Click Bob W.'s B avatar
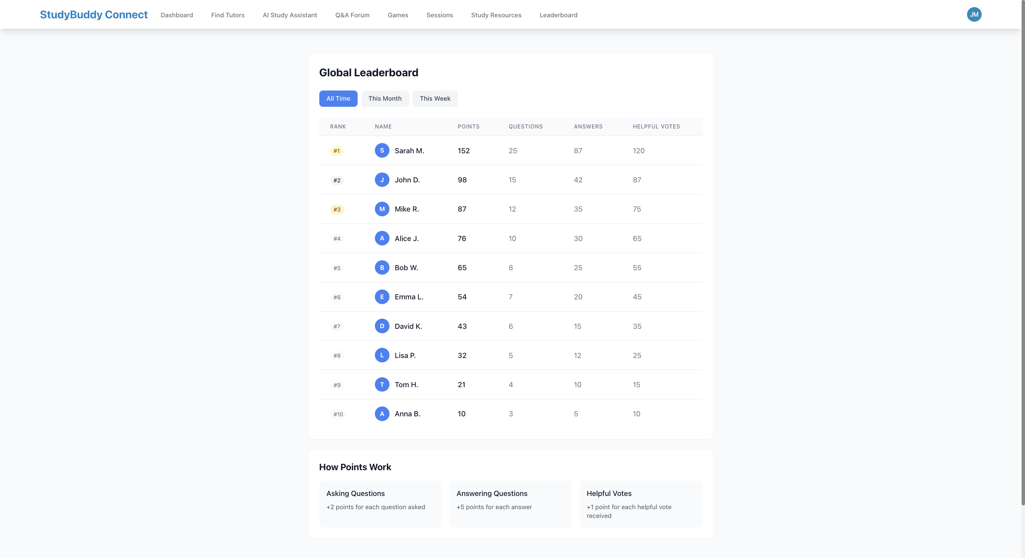This screenshot has height=558, width=1025. pyautogui.click(x=382, y=267)
